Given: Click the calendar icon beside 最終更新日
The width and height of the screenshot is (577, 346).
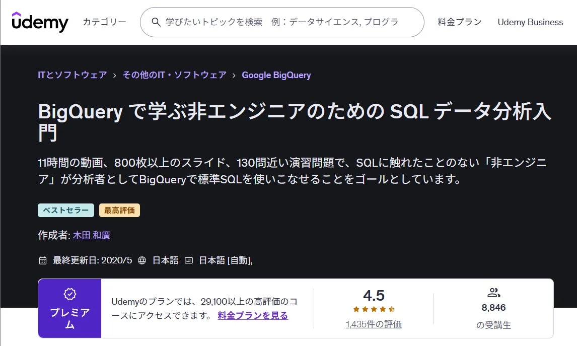Looking at the screenshot, I should tap(42, 260).
